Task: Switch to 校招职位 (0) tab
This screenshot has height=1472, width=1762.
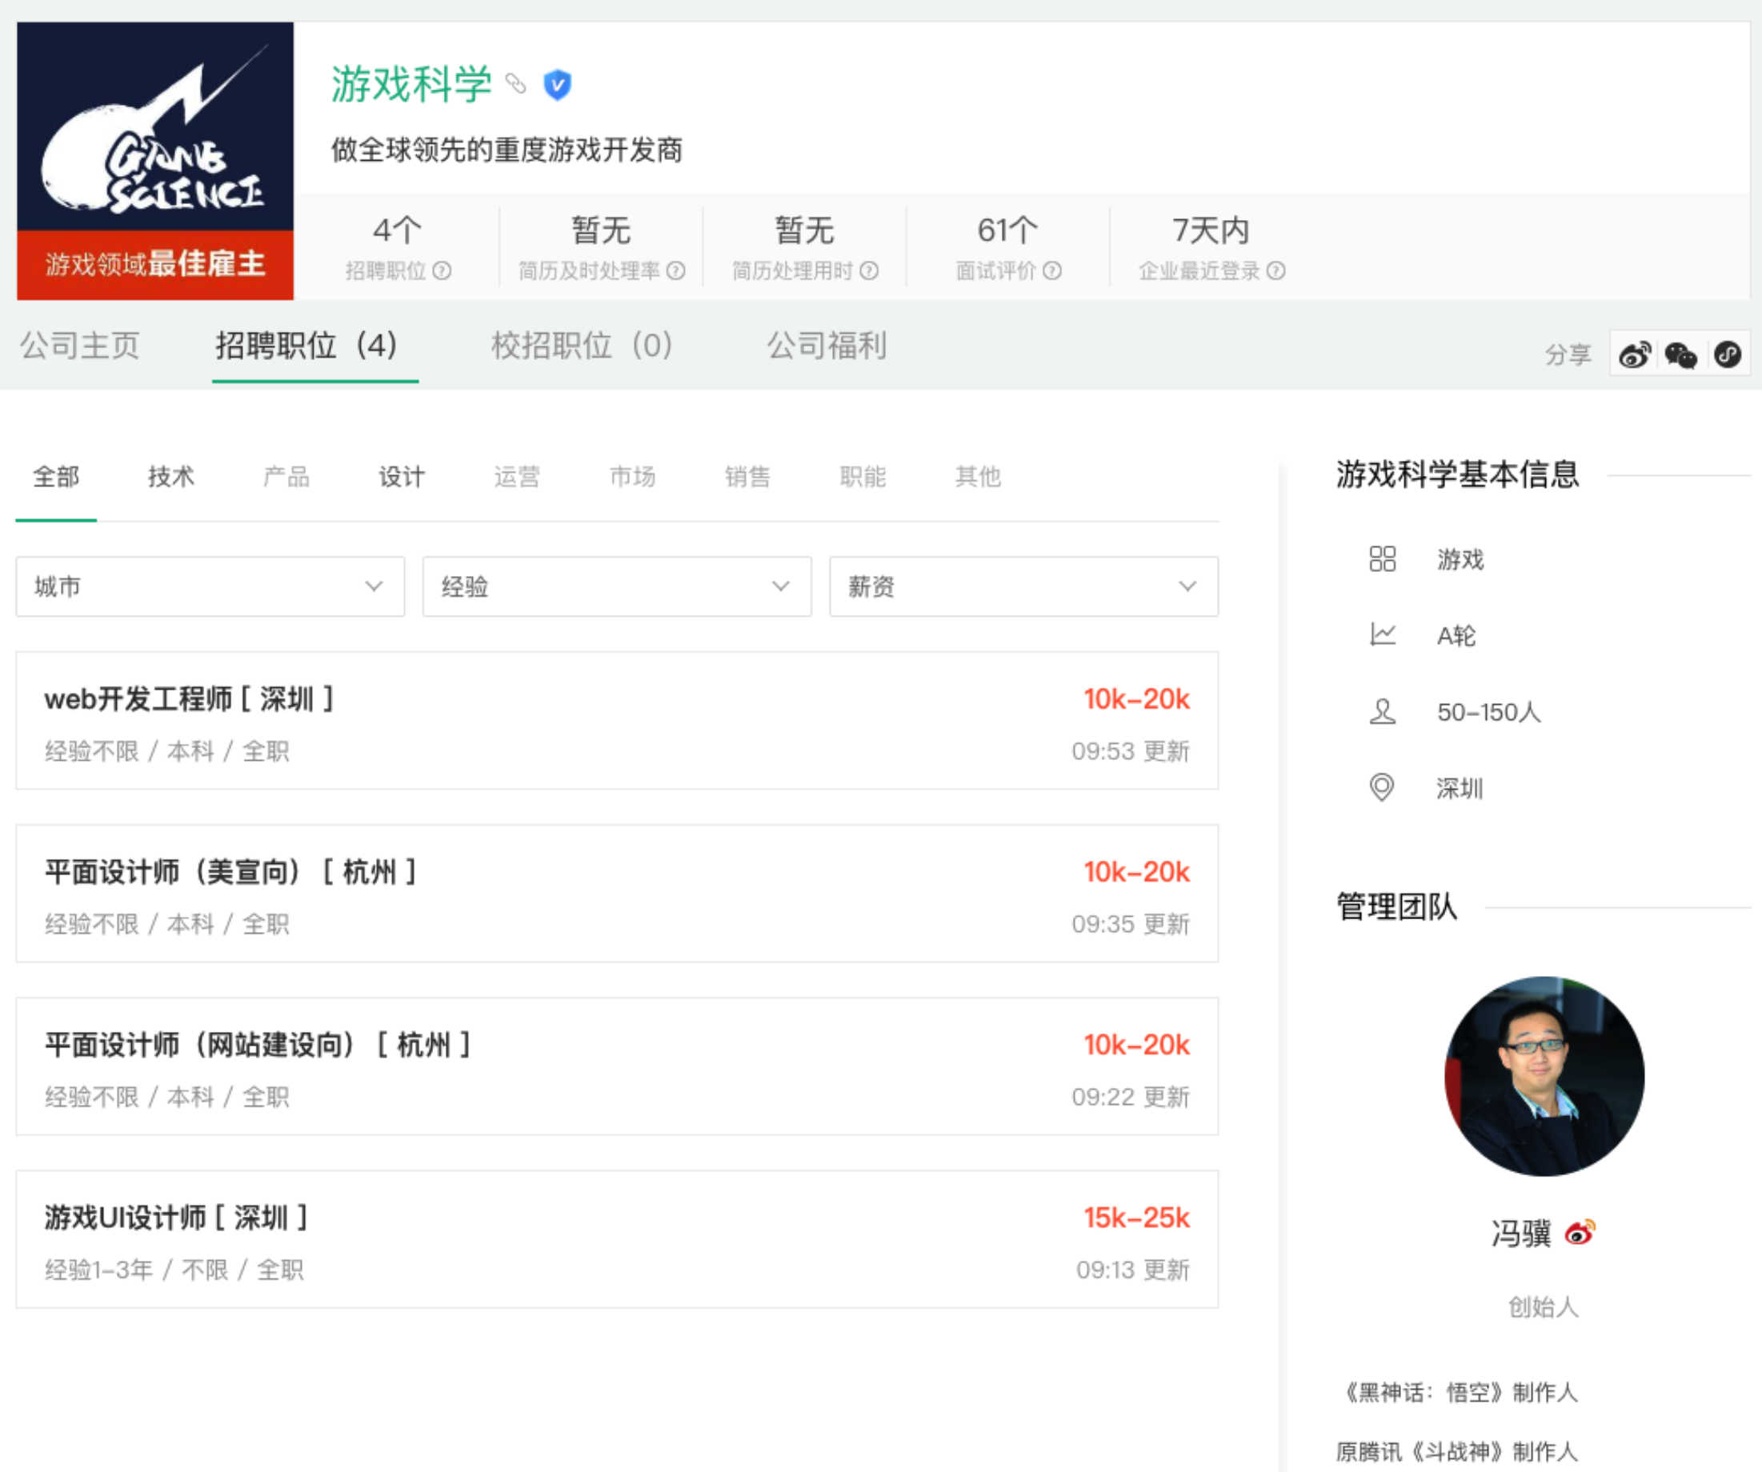Action: [x=583, y=346]
